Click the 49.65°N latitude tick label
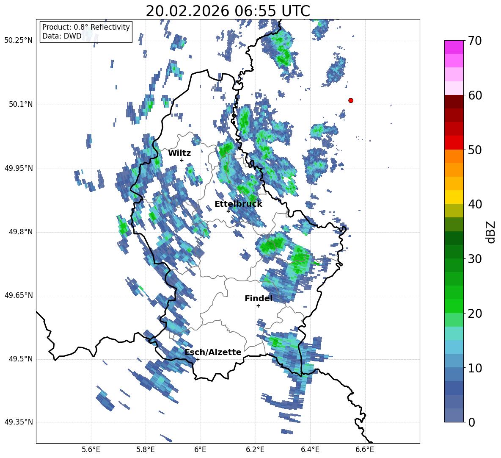This screenshot has height=458, width=501. pyautogui.click(x=19, y=295)
